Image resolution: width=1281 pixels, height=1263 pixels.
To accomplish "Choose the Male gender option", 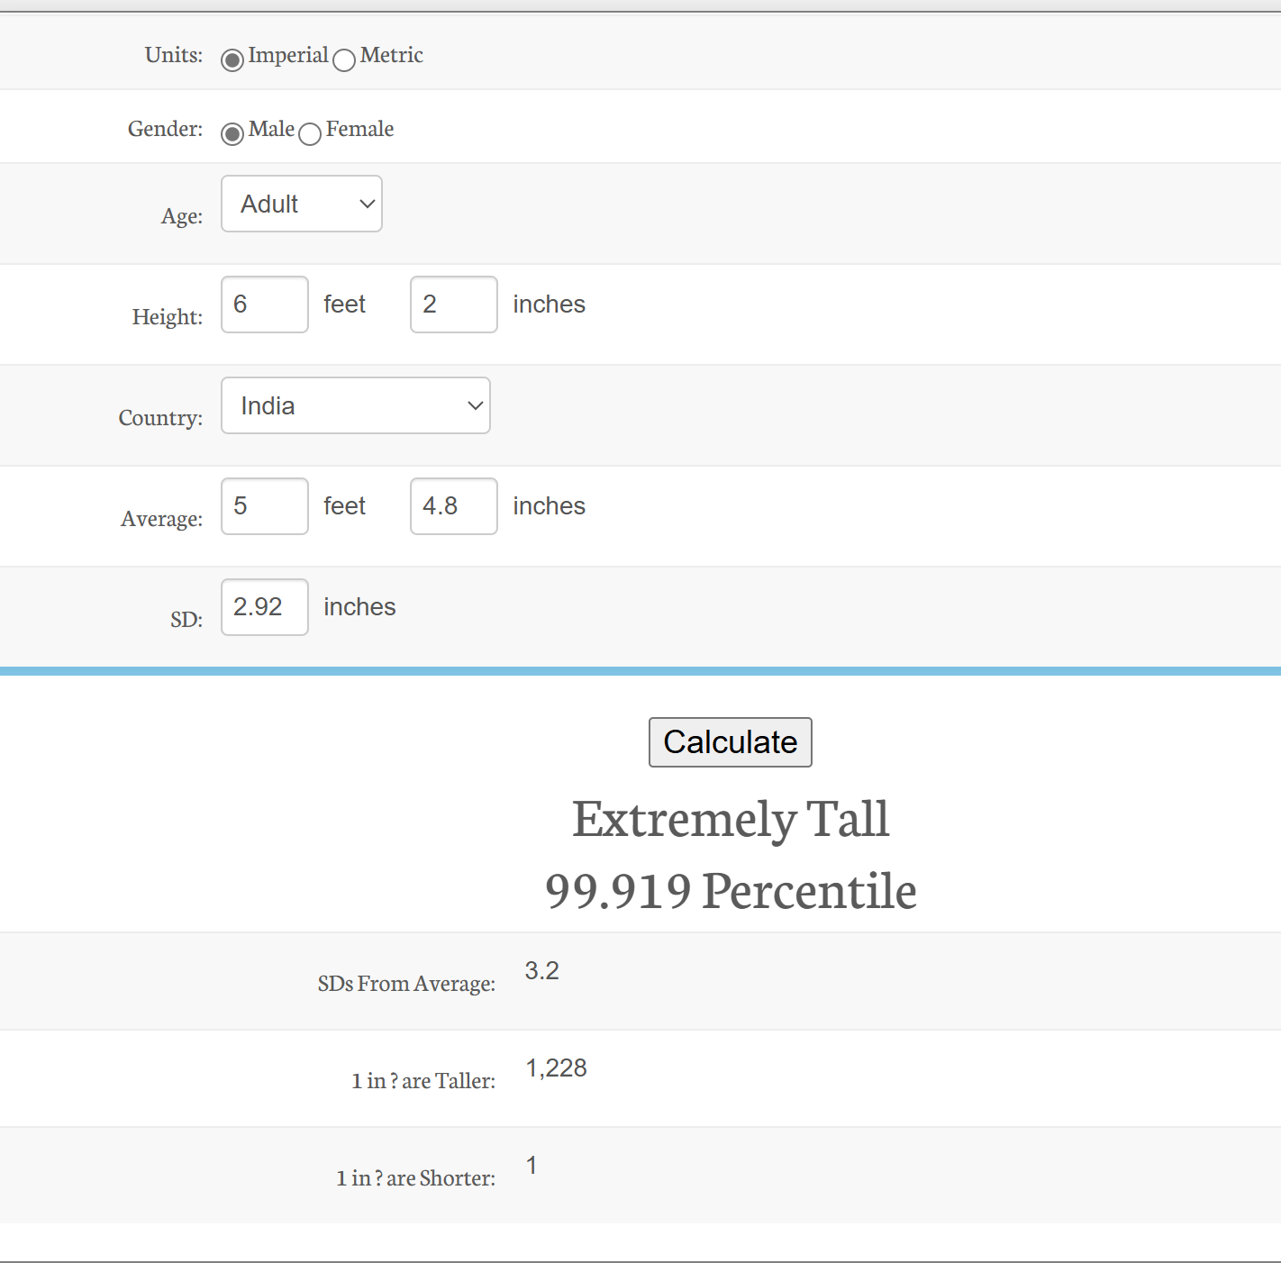I will [232, 133].
